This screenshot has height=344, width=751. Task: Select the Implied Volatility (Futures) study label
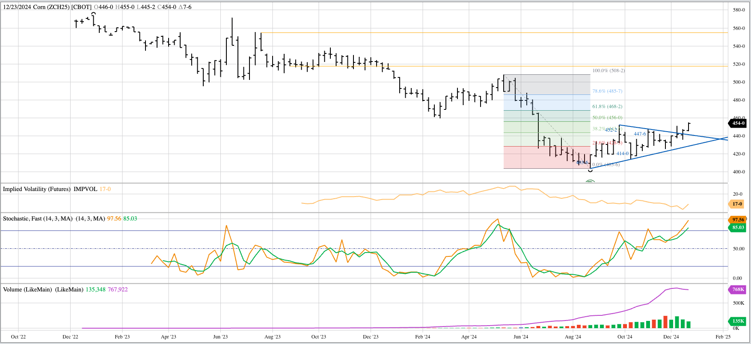point(37,189)
